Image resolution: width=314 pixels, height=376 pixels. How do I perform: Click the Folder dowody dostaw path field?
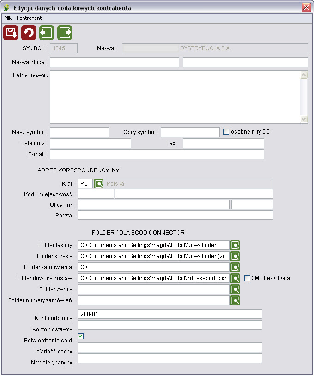(x=154, y=278)
